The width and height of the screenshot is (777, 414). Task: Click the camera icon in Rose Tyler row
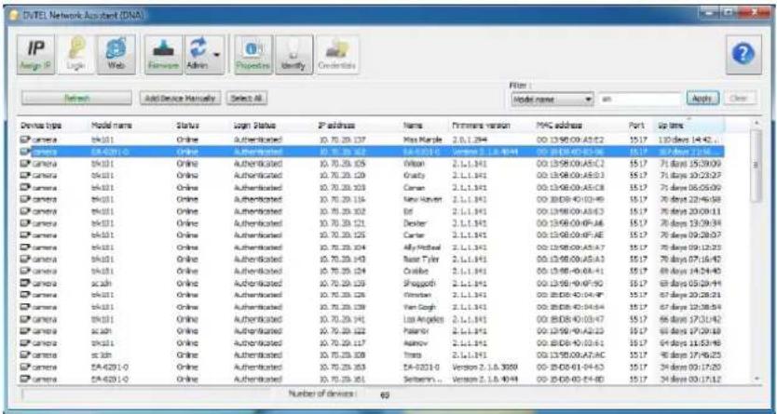25,259
